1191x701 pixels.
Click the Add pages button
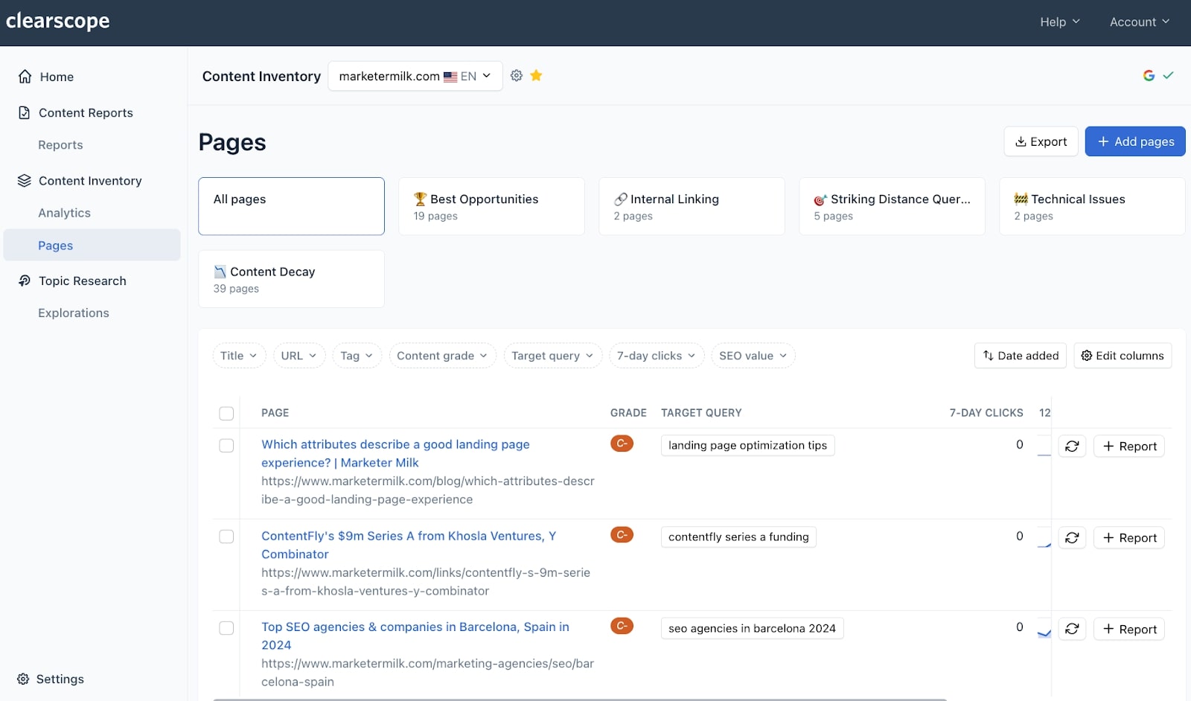click(1135, 141)
